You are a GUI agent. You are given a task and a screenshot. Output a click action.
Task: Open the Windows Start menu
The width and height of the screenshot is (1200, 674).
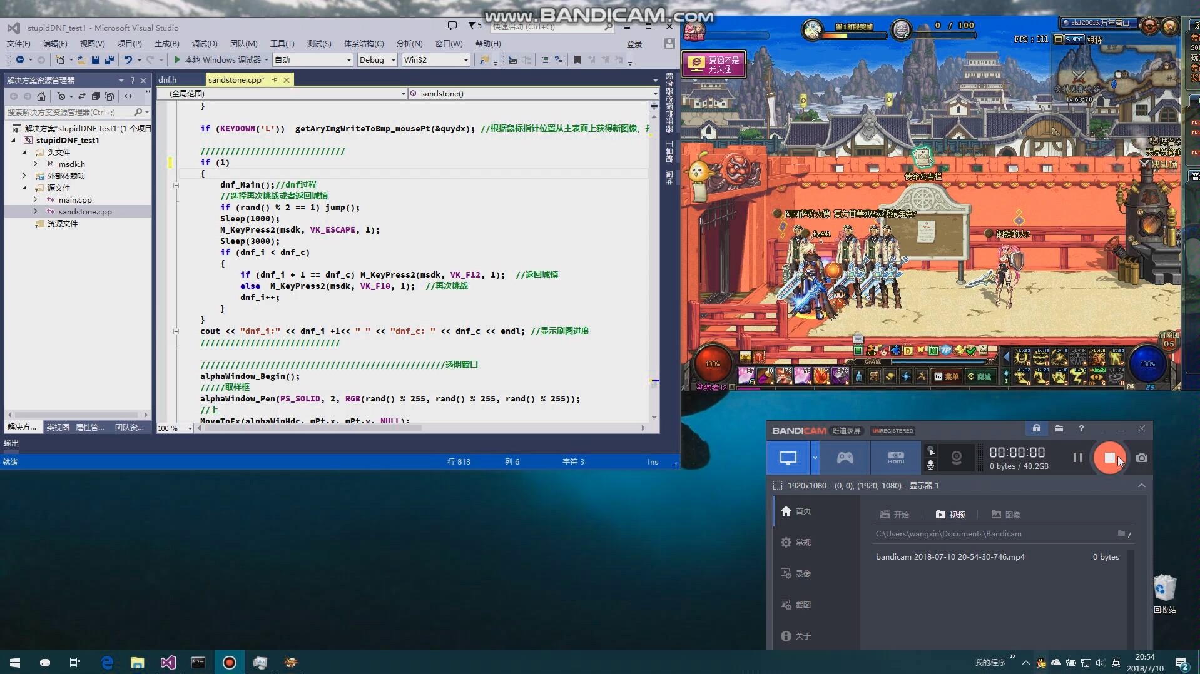[x=15, y=662]
